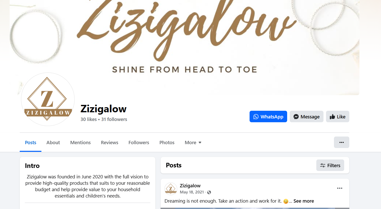Click the public globe icon beside the post date
The width and height of the screenshot is (381, 209).
[209, 192]
